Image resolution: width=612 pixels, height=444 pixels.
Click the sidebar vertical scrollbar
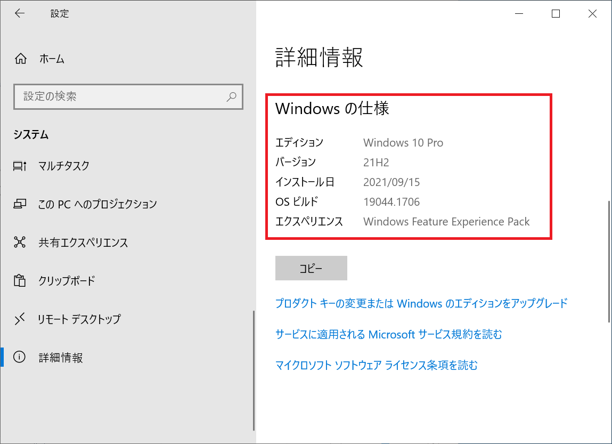click(x=254, y=370)
